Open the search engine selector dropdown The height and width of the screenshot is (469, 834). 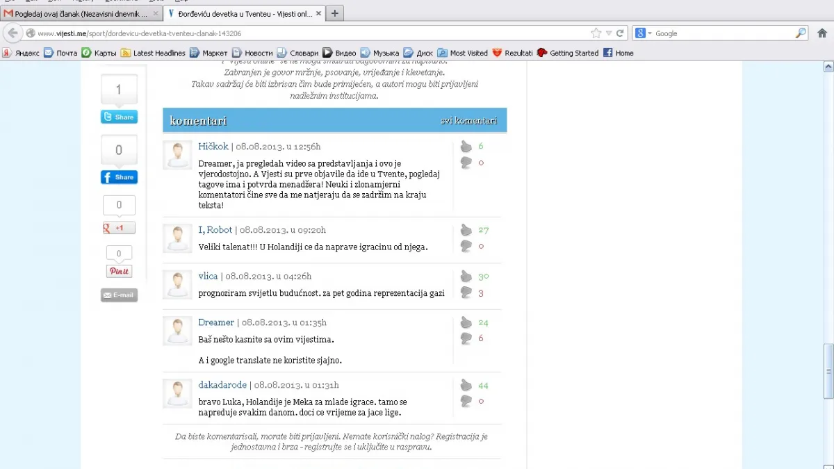[x=644, y=33]
